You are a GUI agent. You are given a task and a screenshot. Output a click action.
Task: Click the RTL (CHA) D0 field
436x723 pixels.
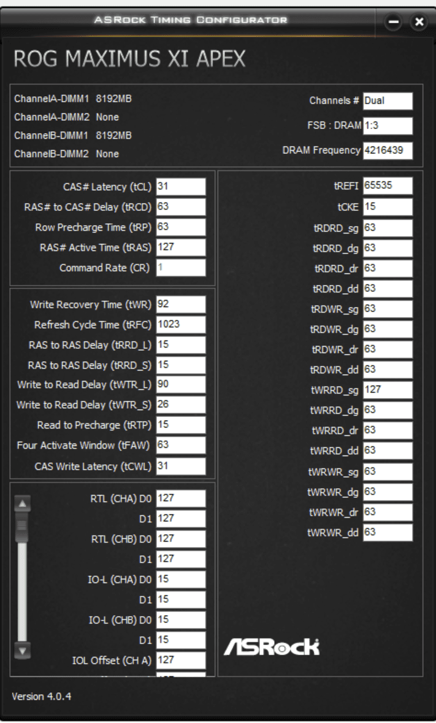[181, 499]
